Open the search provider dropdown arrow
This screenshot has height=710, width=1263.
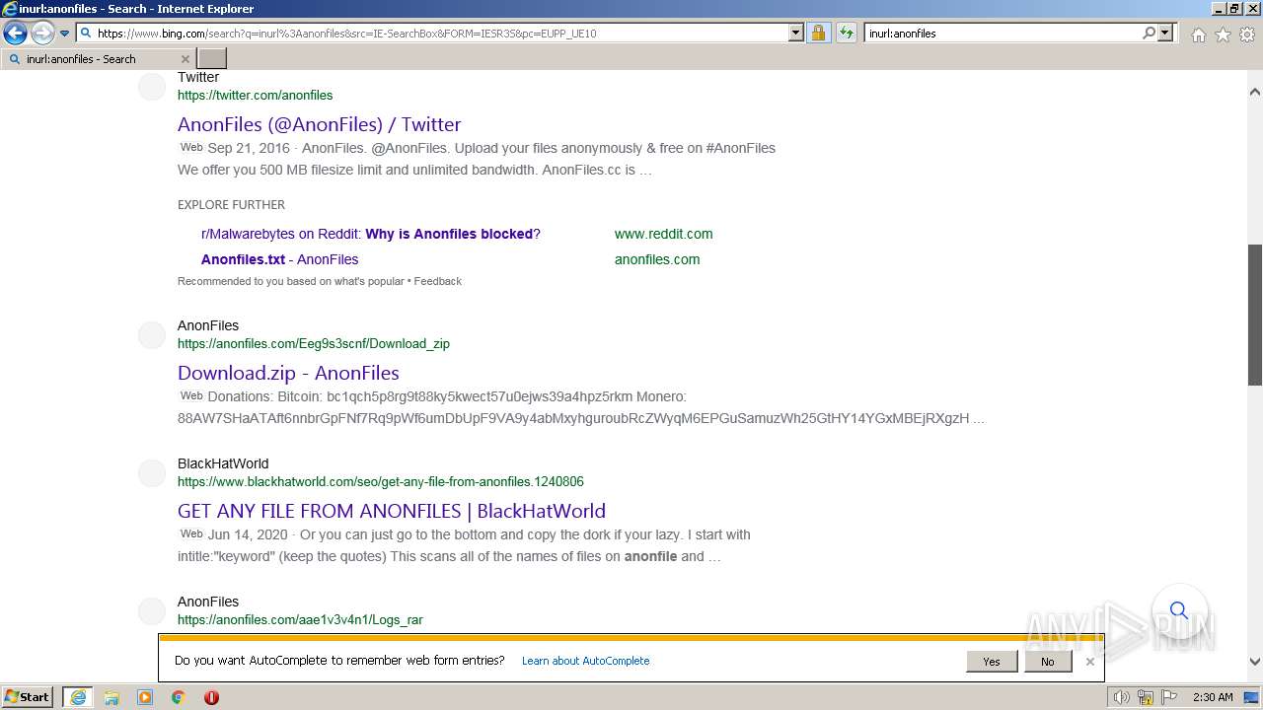click(1165, 34)
